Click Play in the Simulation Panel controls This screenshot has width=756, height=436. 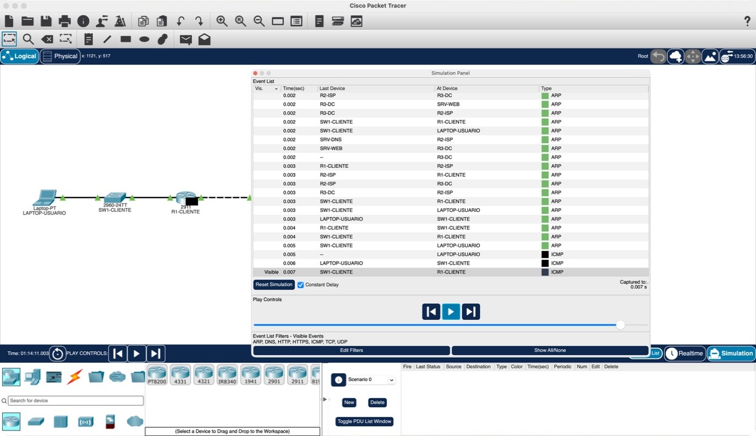pyautogui.click(x=451, y=312)
